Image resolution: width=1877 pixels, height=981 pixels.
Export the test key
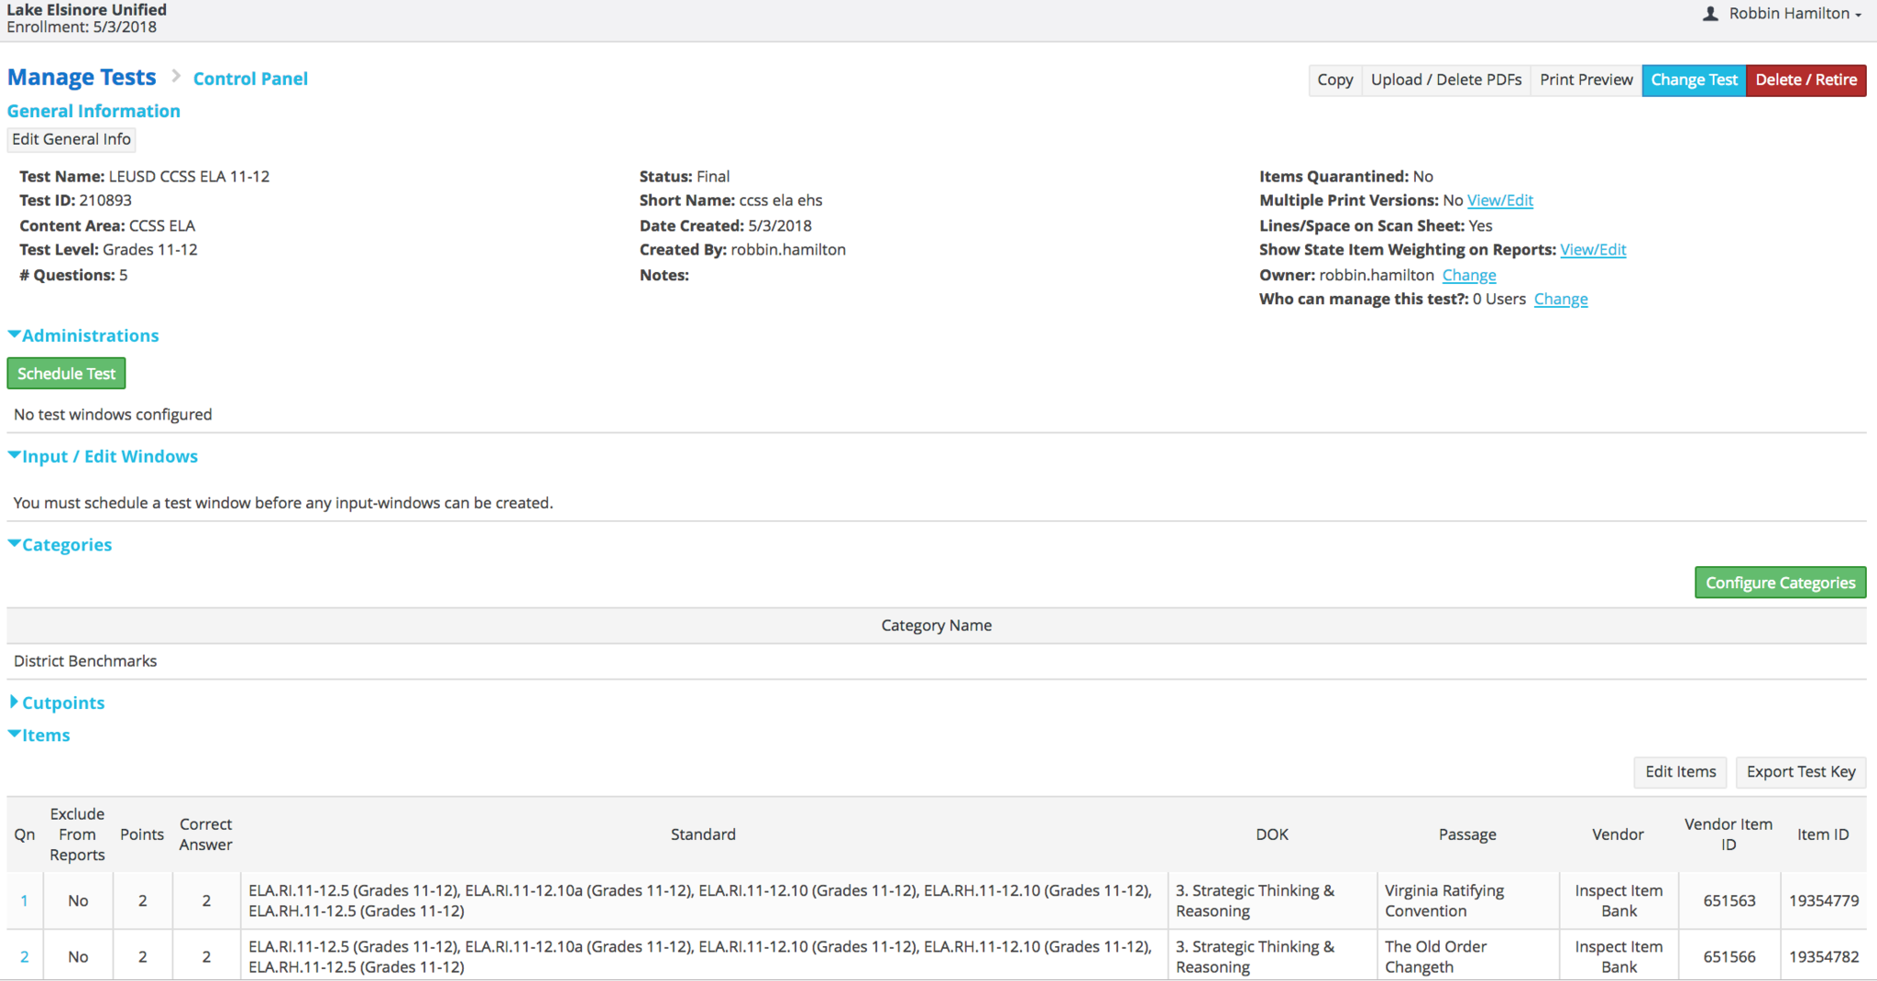1800,771
